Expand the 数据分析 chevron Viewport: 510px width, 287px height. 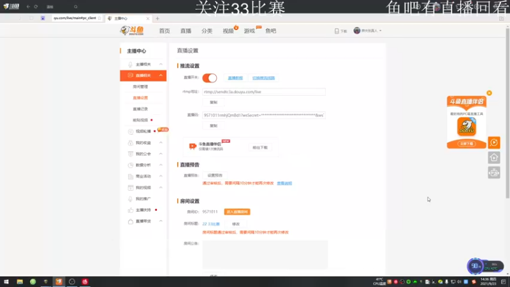click(x=161, y=165)
